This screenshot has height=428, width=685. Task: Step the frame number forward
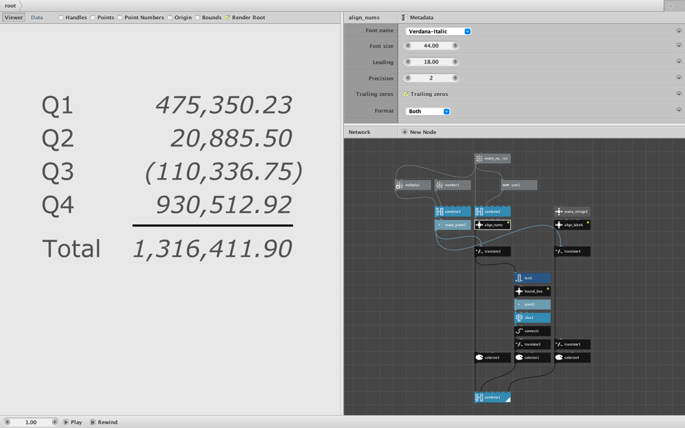54,422
